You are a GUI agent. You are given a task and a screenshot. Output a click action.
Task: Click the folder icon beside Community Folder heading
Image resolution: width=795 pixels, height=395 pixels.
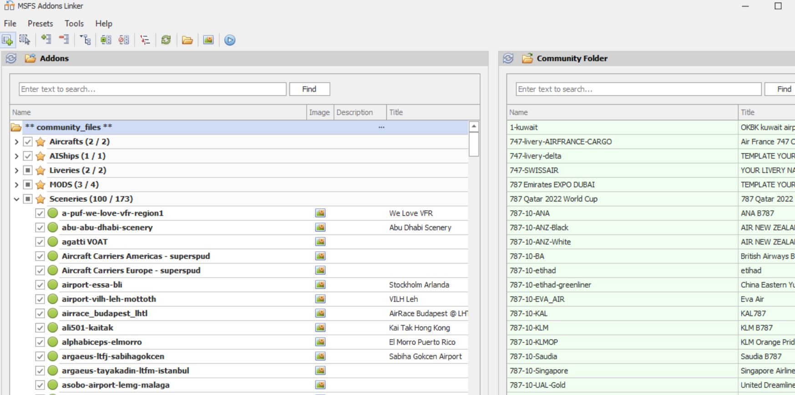527,58
